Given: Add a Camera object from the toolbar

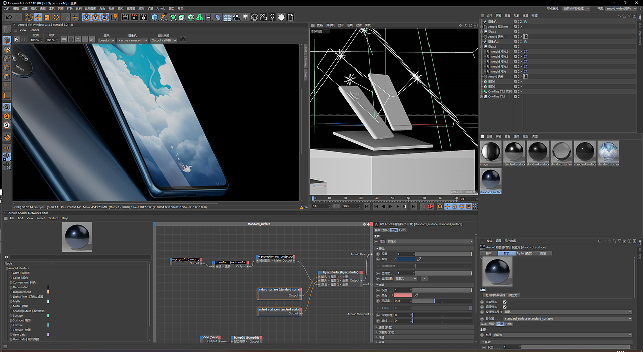Looking at the screenshot, I should (x=236, y=17).
